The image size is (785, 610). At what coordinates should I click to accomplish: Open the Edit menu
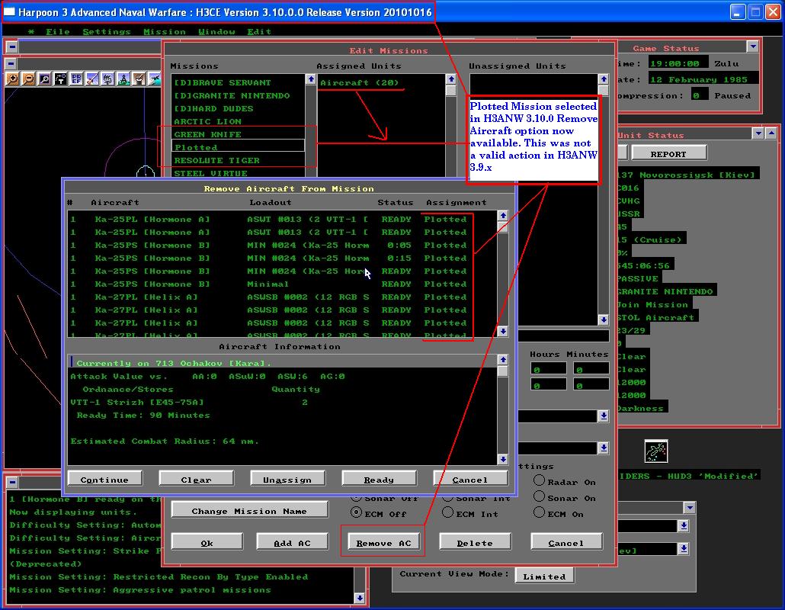coord(259,31)
